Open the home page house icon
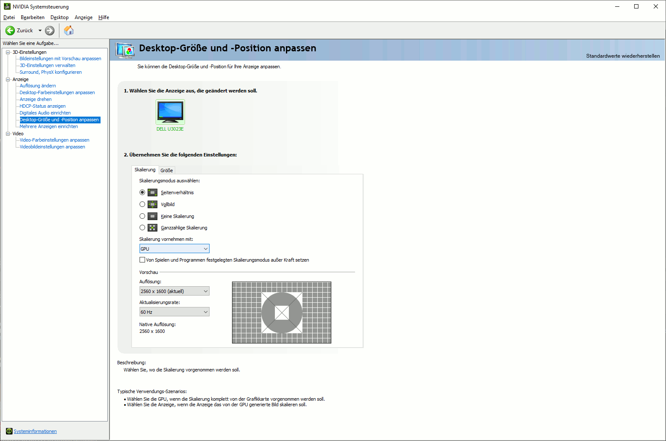 coord(69,31)
